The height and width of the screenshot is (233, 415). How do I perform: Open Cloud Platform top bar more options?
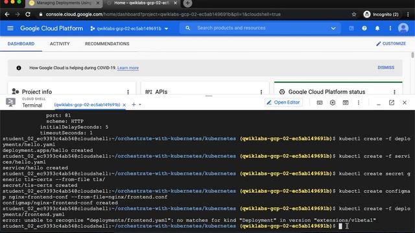coord(390,28)
